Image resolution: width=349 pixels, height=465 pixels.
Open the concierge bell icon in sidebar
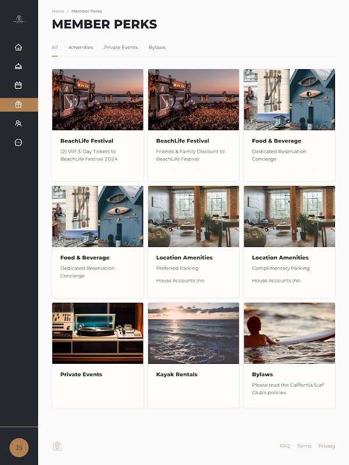click(x=19, y=66)
